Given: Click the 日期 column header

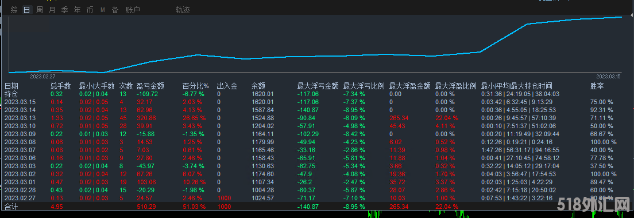Looking at the screenshot, I should coord(11,86).
